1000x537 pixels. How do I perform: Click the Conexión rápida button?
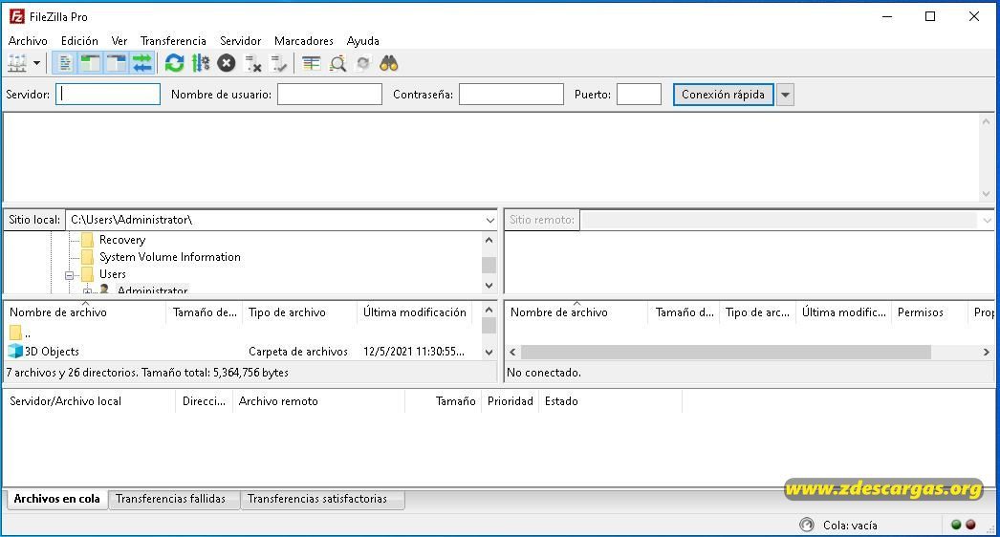[723, 95]
